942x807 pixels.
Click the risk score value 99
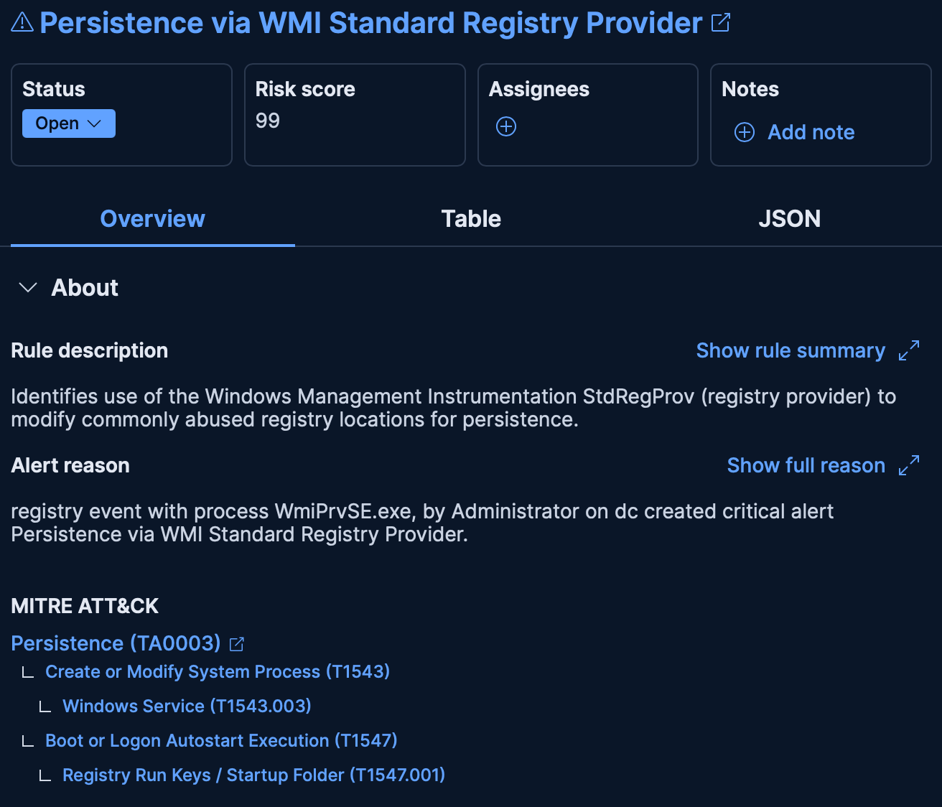click(268, 121)
